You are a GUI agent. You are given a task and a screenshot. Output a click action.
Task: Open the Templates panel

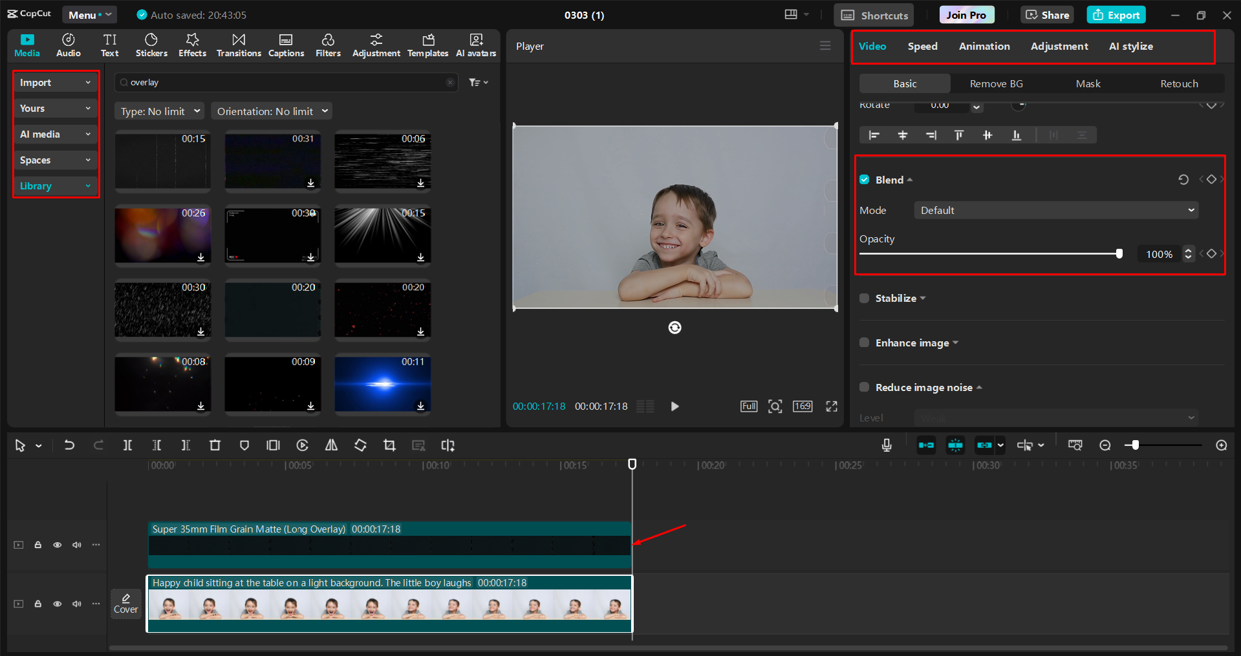coord(427,45)
